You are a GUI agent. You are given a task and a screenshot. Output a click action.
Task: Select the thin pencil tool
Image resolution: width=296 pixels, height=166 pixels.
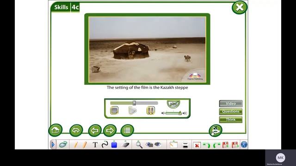click(76, 144)
